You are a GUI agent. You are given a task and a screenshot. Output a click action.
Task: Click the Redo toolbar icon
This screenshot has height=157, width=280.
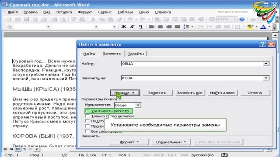pyautogui.click(x=142, y=19)
